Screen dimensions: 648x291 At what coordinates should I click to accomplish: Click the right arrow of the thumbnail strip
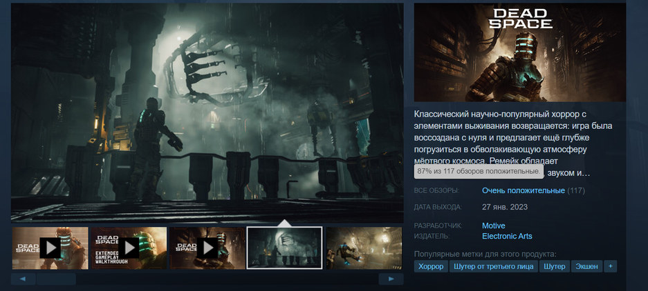pos(391,279)
